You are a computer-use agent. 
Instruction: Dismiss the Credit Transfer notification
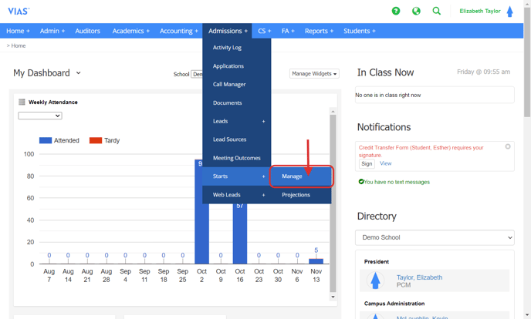tap(508, 146)
